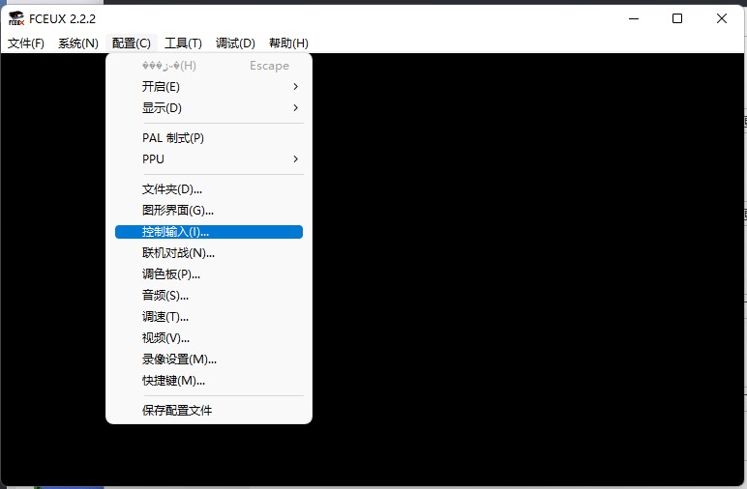
Task: Close the FCEUX window
Action: pos(721,18)
